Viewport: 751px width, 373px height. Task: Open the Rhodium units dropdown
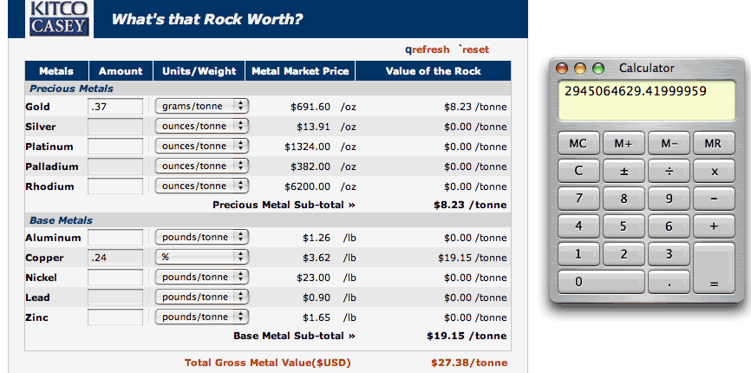click(x=202, y=186)
